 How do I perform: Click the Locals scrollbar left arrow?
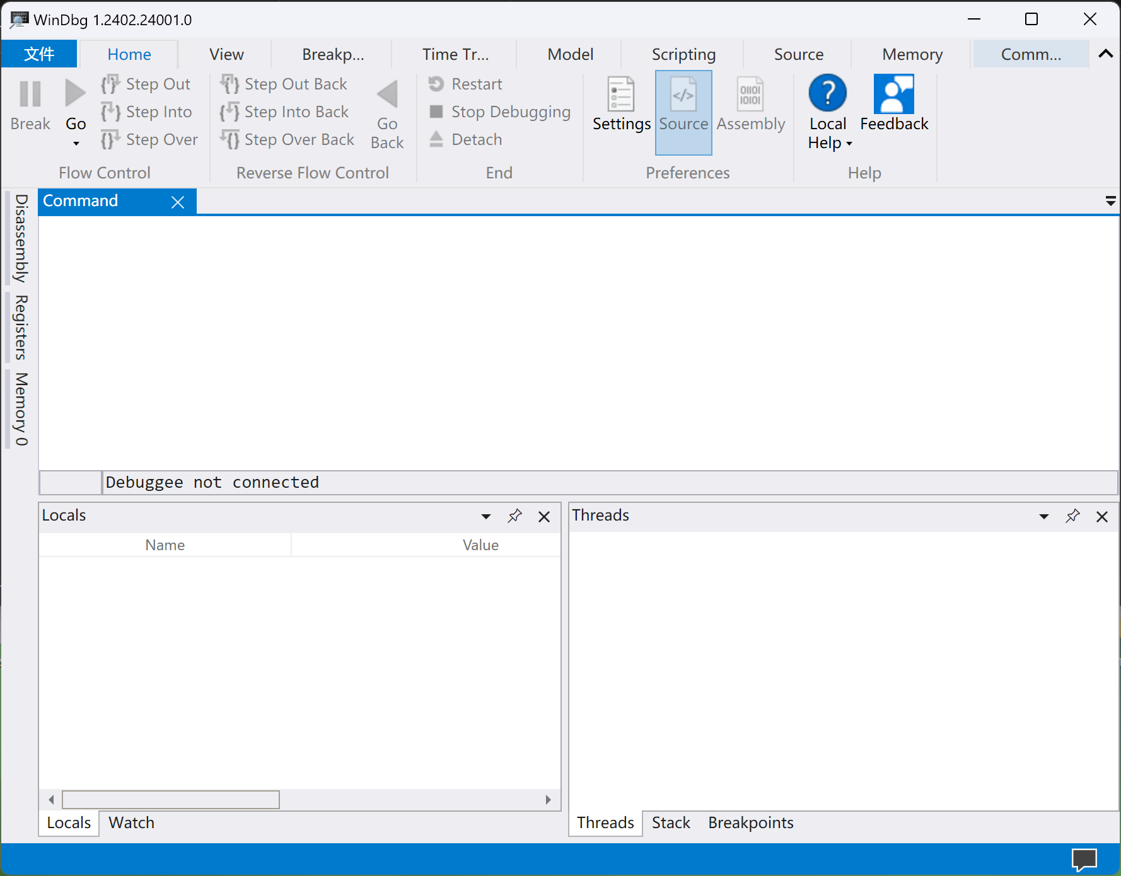point(51,800)
